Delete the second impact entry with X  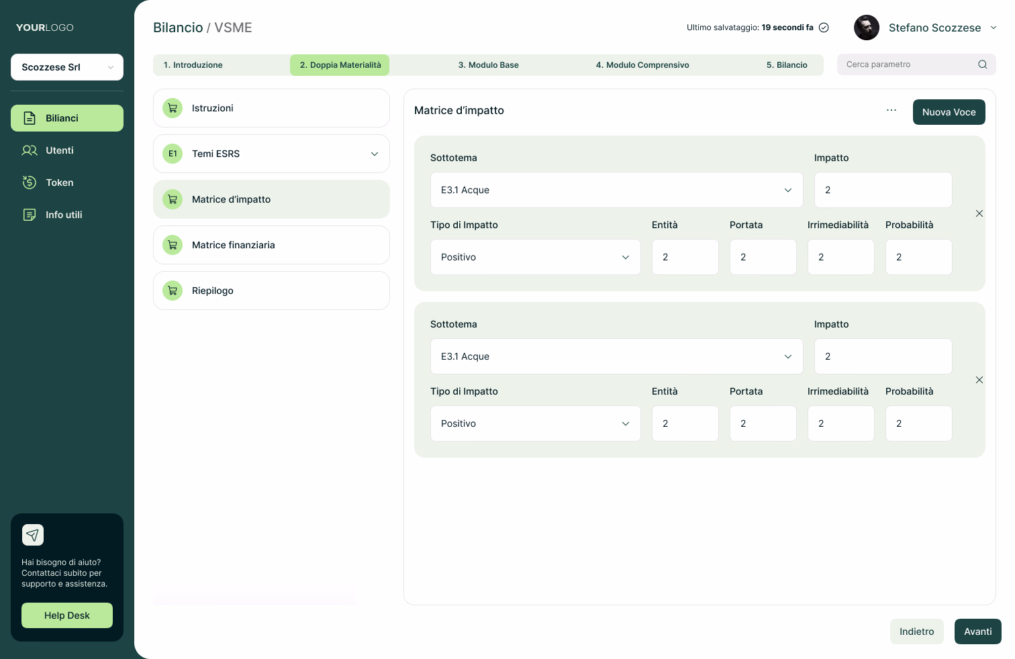tap(979, 380)
